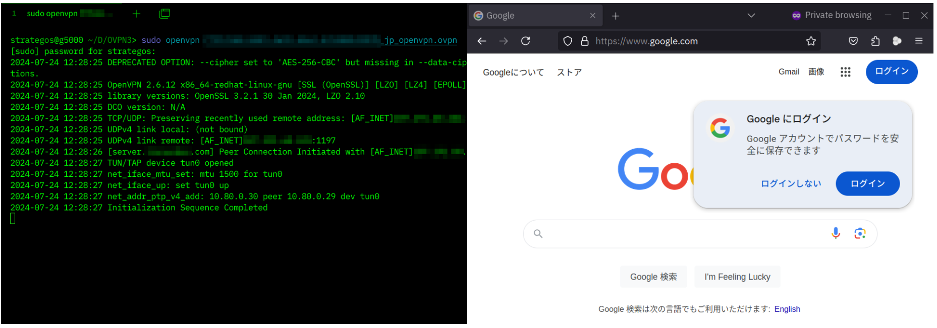Open the 'ストア' link
Screen dimensions: 937x328
coord(569,73)
